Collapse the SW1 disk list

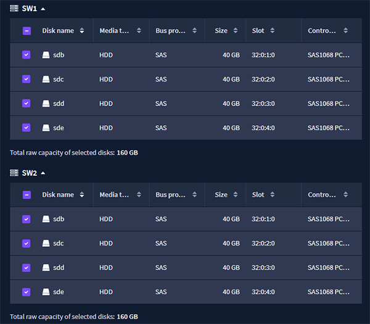[x=43, y=9]
